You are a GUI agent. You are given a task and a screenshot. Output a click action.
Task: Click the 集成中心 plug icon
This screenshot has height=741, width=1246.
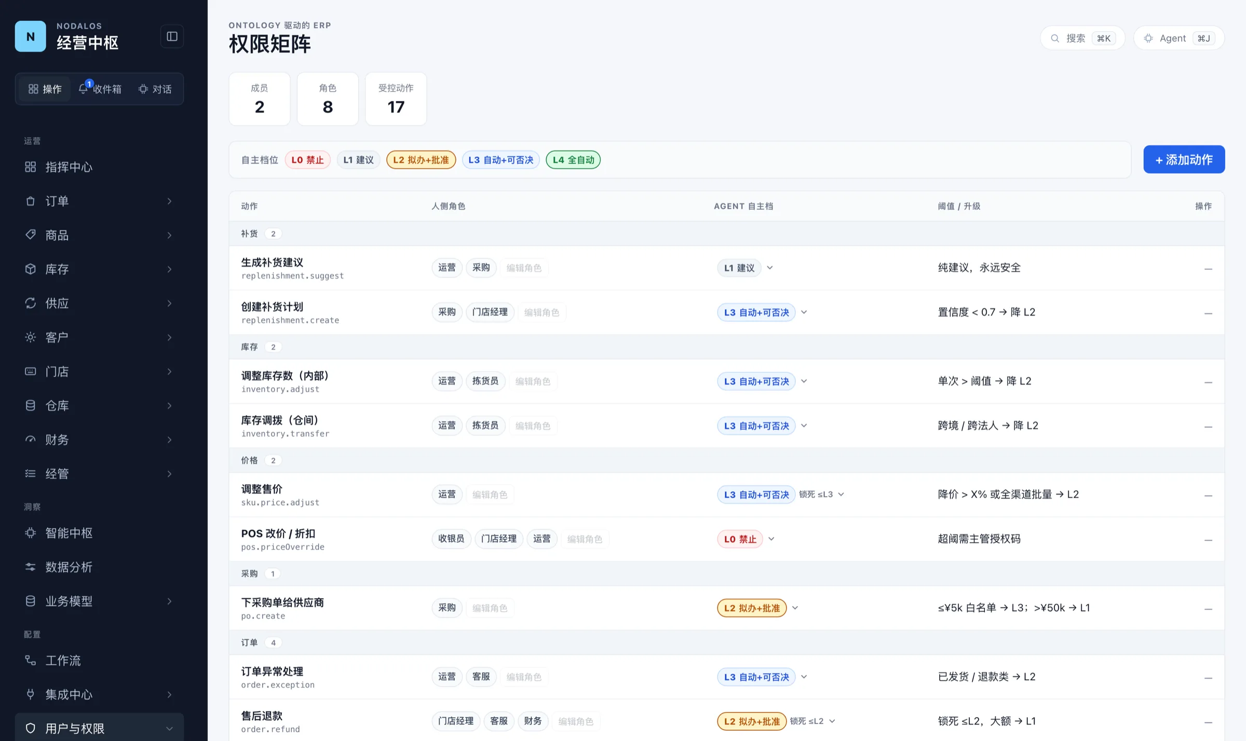click(31, 694)
